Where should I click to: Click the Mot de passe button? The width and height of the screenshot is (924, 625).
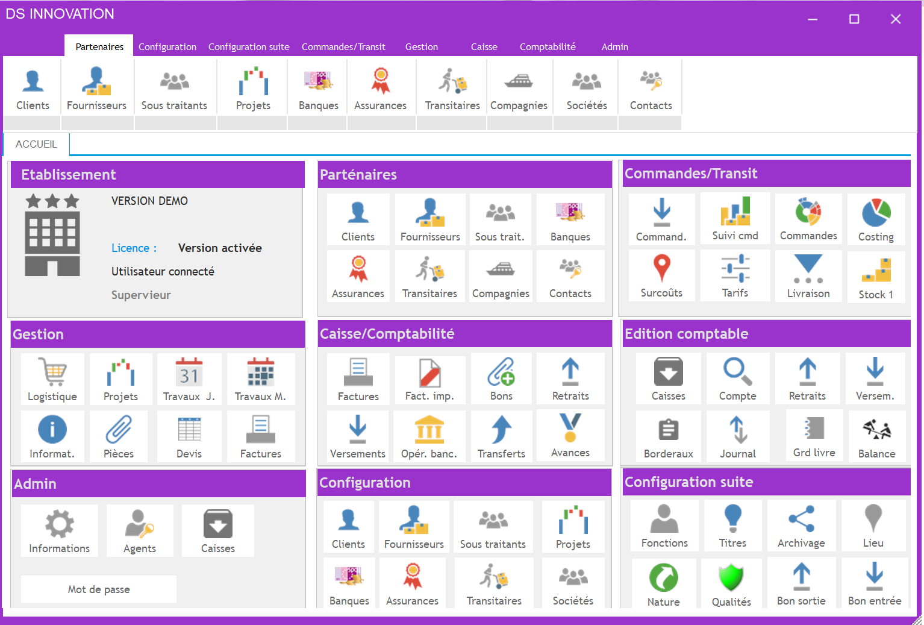(99, 589)
